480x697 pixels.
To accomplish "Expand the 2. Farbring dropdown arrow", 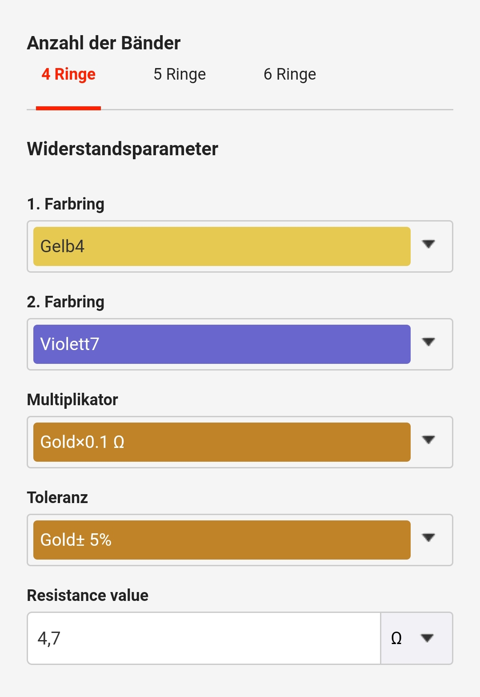I will (428, 342).
